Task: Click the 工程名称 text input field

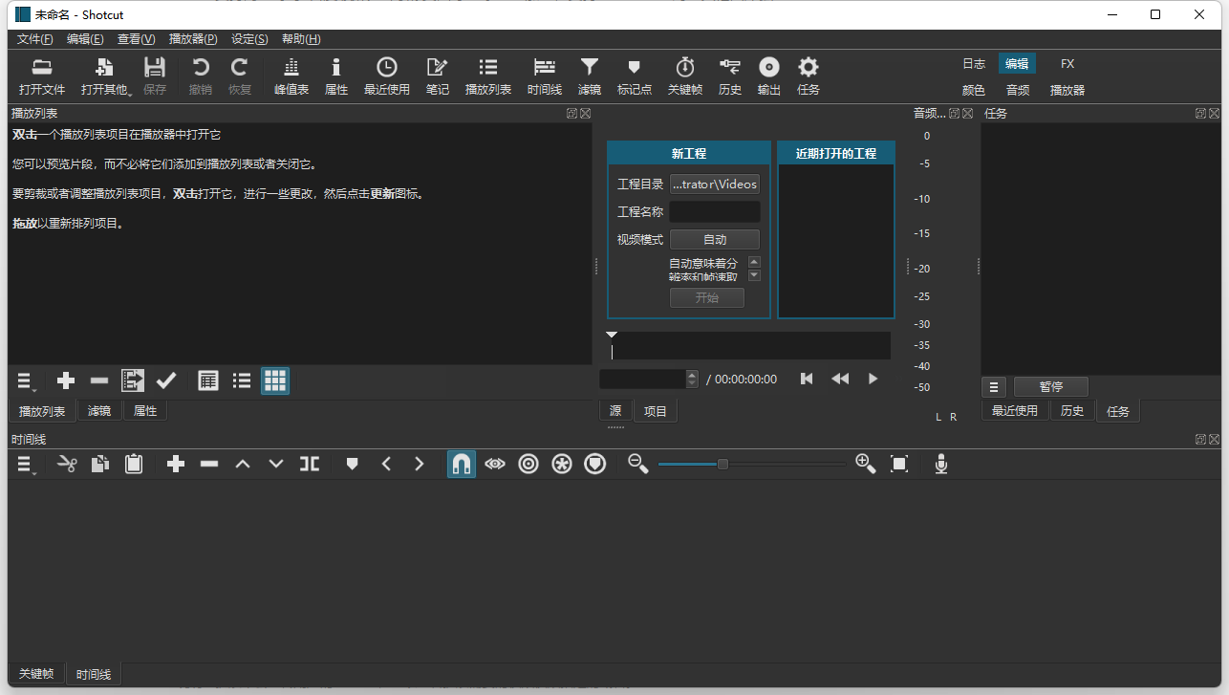Action: click(x=715, y=212)
